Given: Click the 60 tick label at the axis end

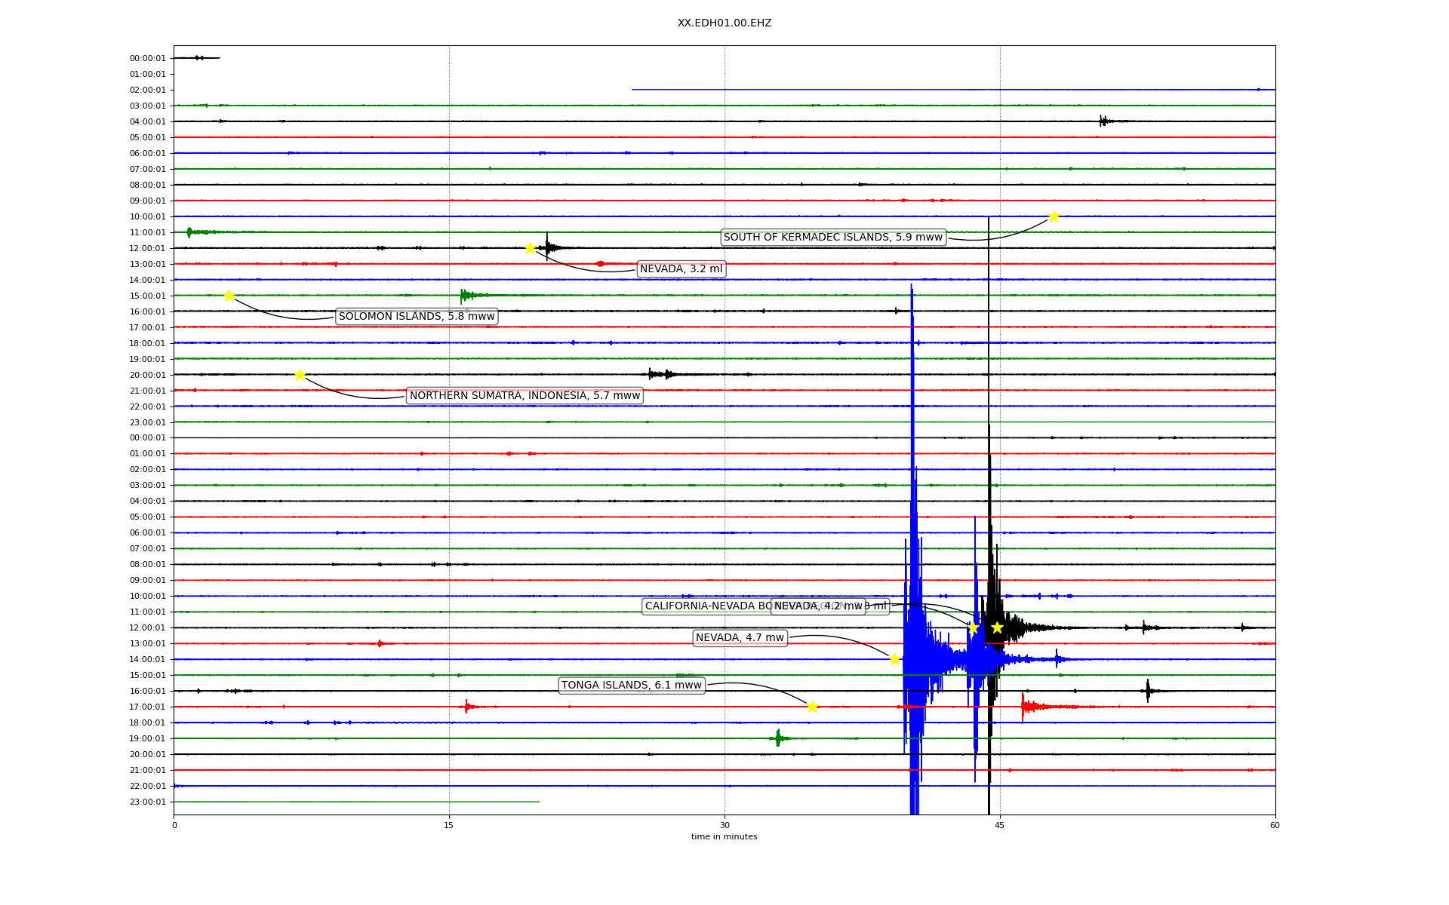Looking at the screenshot, I should pos(1274,825).
